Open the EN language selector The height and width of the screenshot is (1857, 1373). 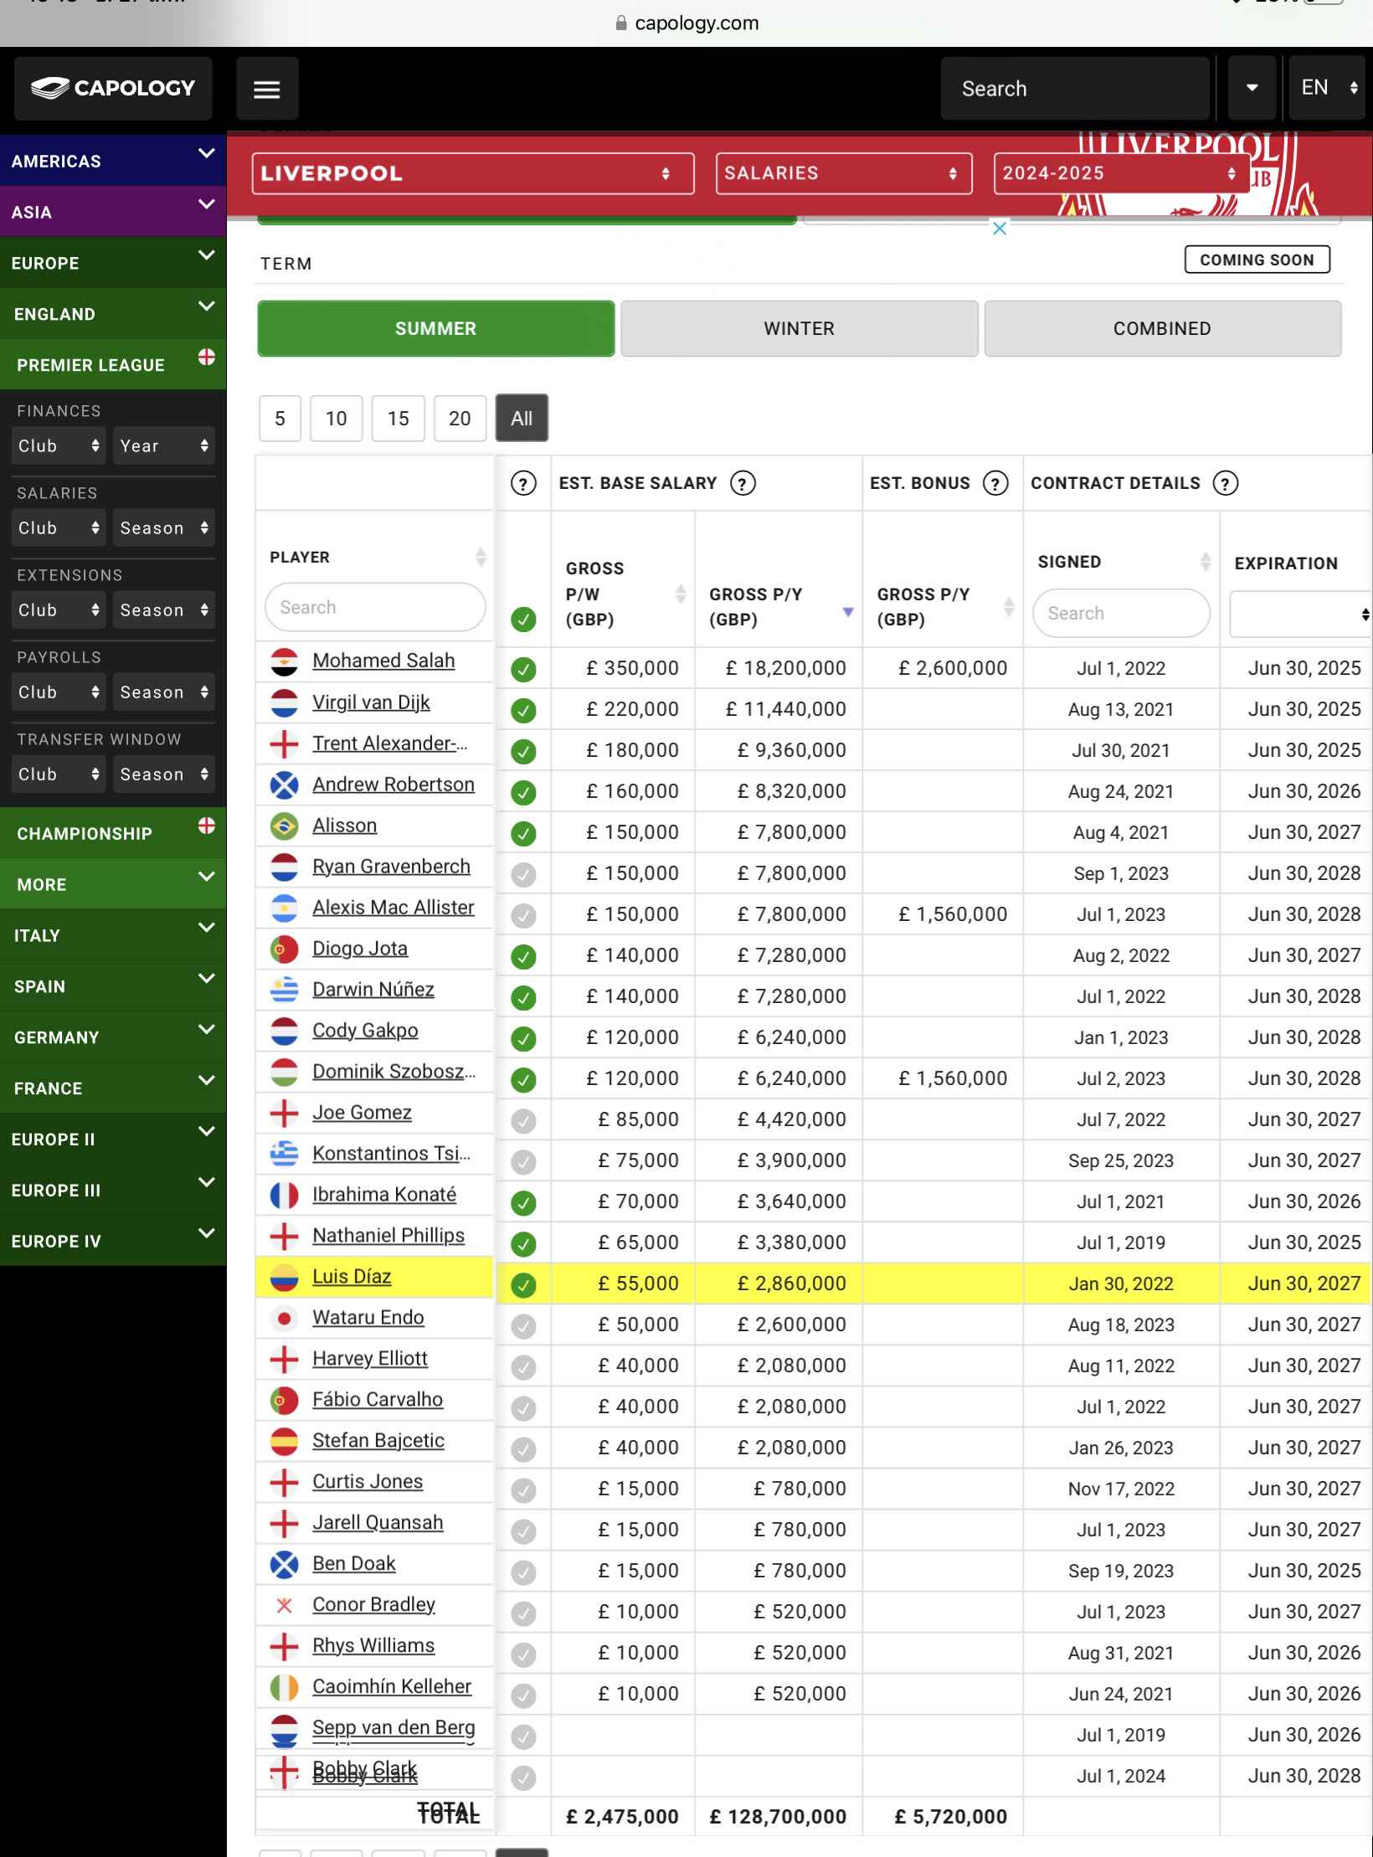click(1328, 88)
